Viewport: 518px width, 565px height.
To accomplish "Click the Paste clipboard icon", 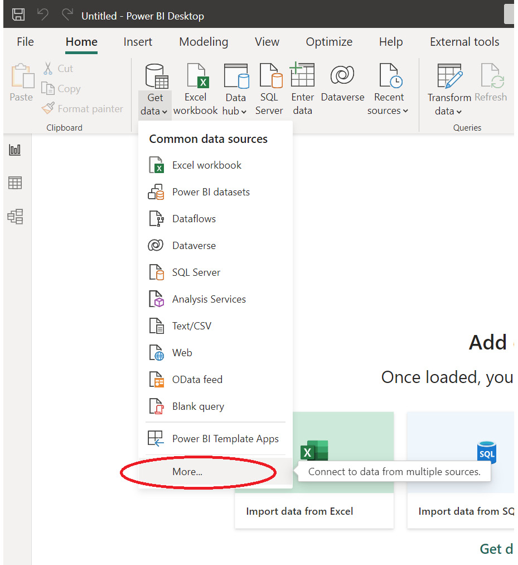I will point(22,76).
